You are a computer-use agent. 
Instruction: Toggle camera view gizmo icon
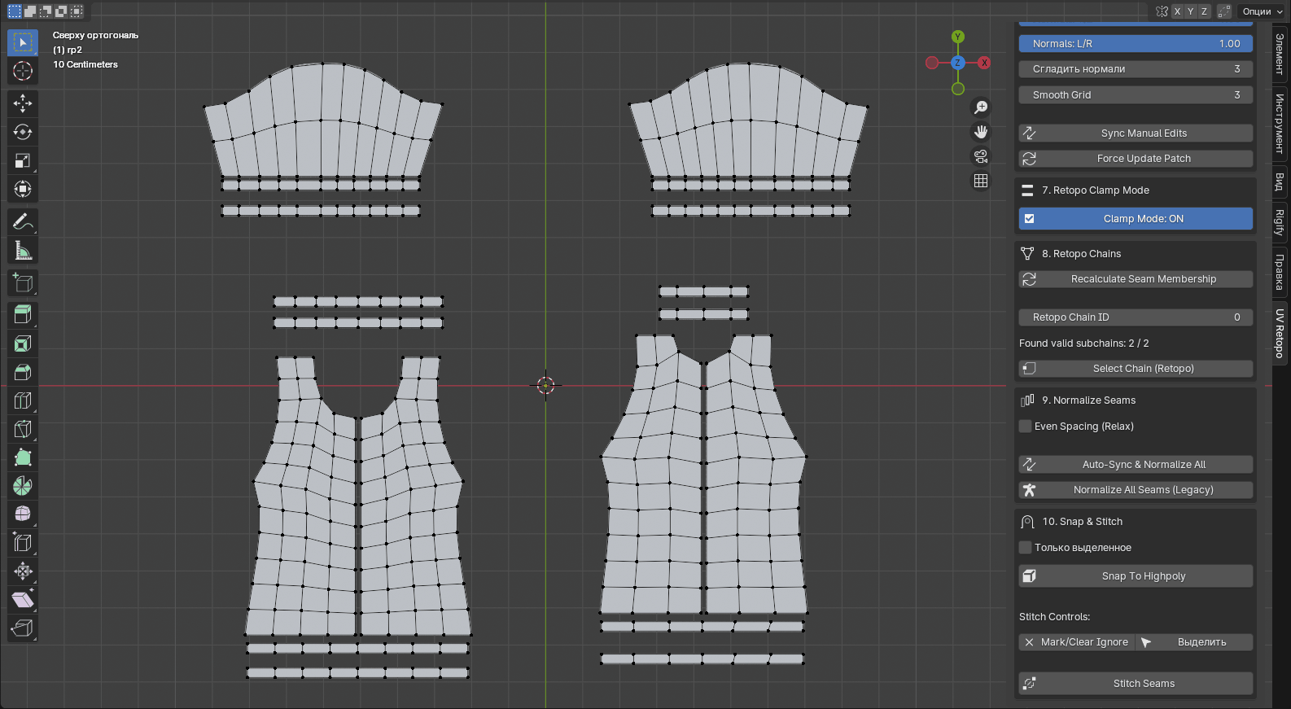(981, 156)
